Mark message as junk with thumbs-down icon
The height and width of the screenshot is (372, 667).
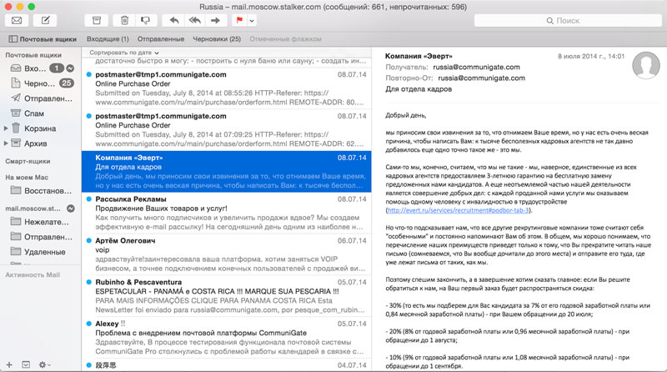coord(146,20)
